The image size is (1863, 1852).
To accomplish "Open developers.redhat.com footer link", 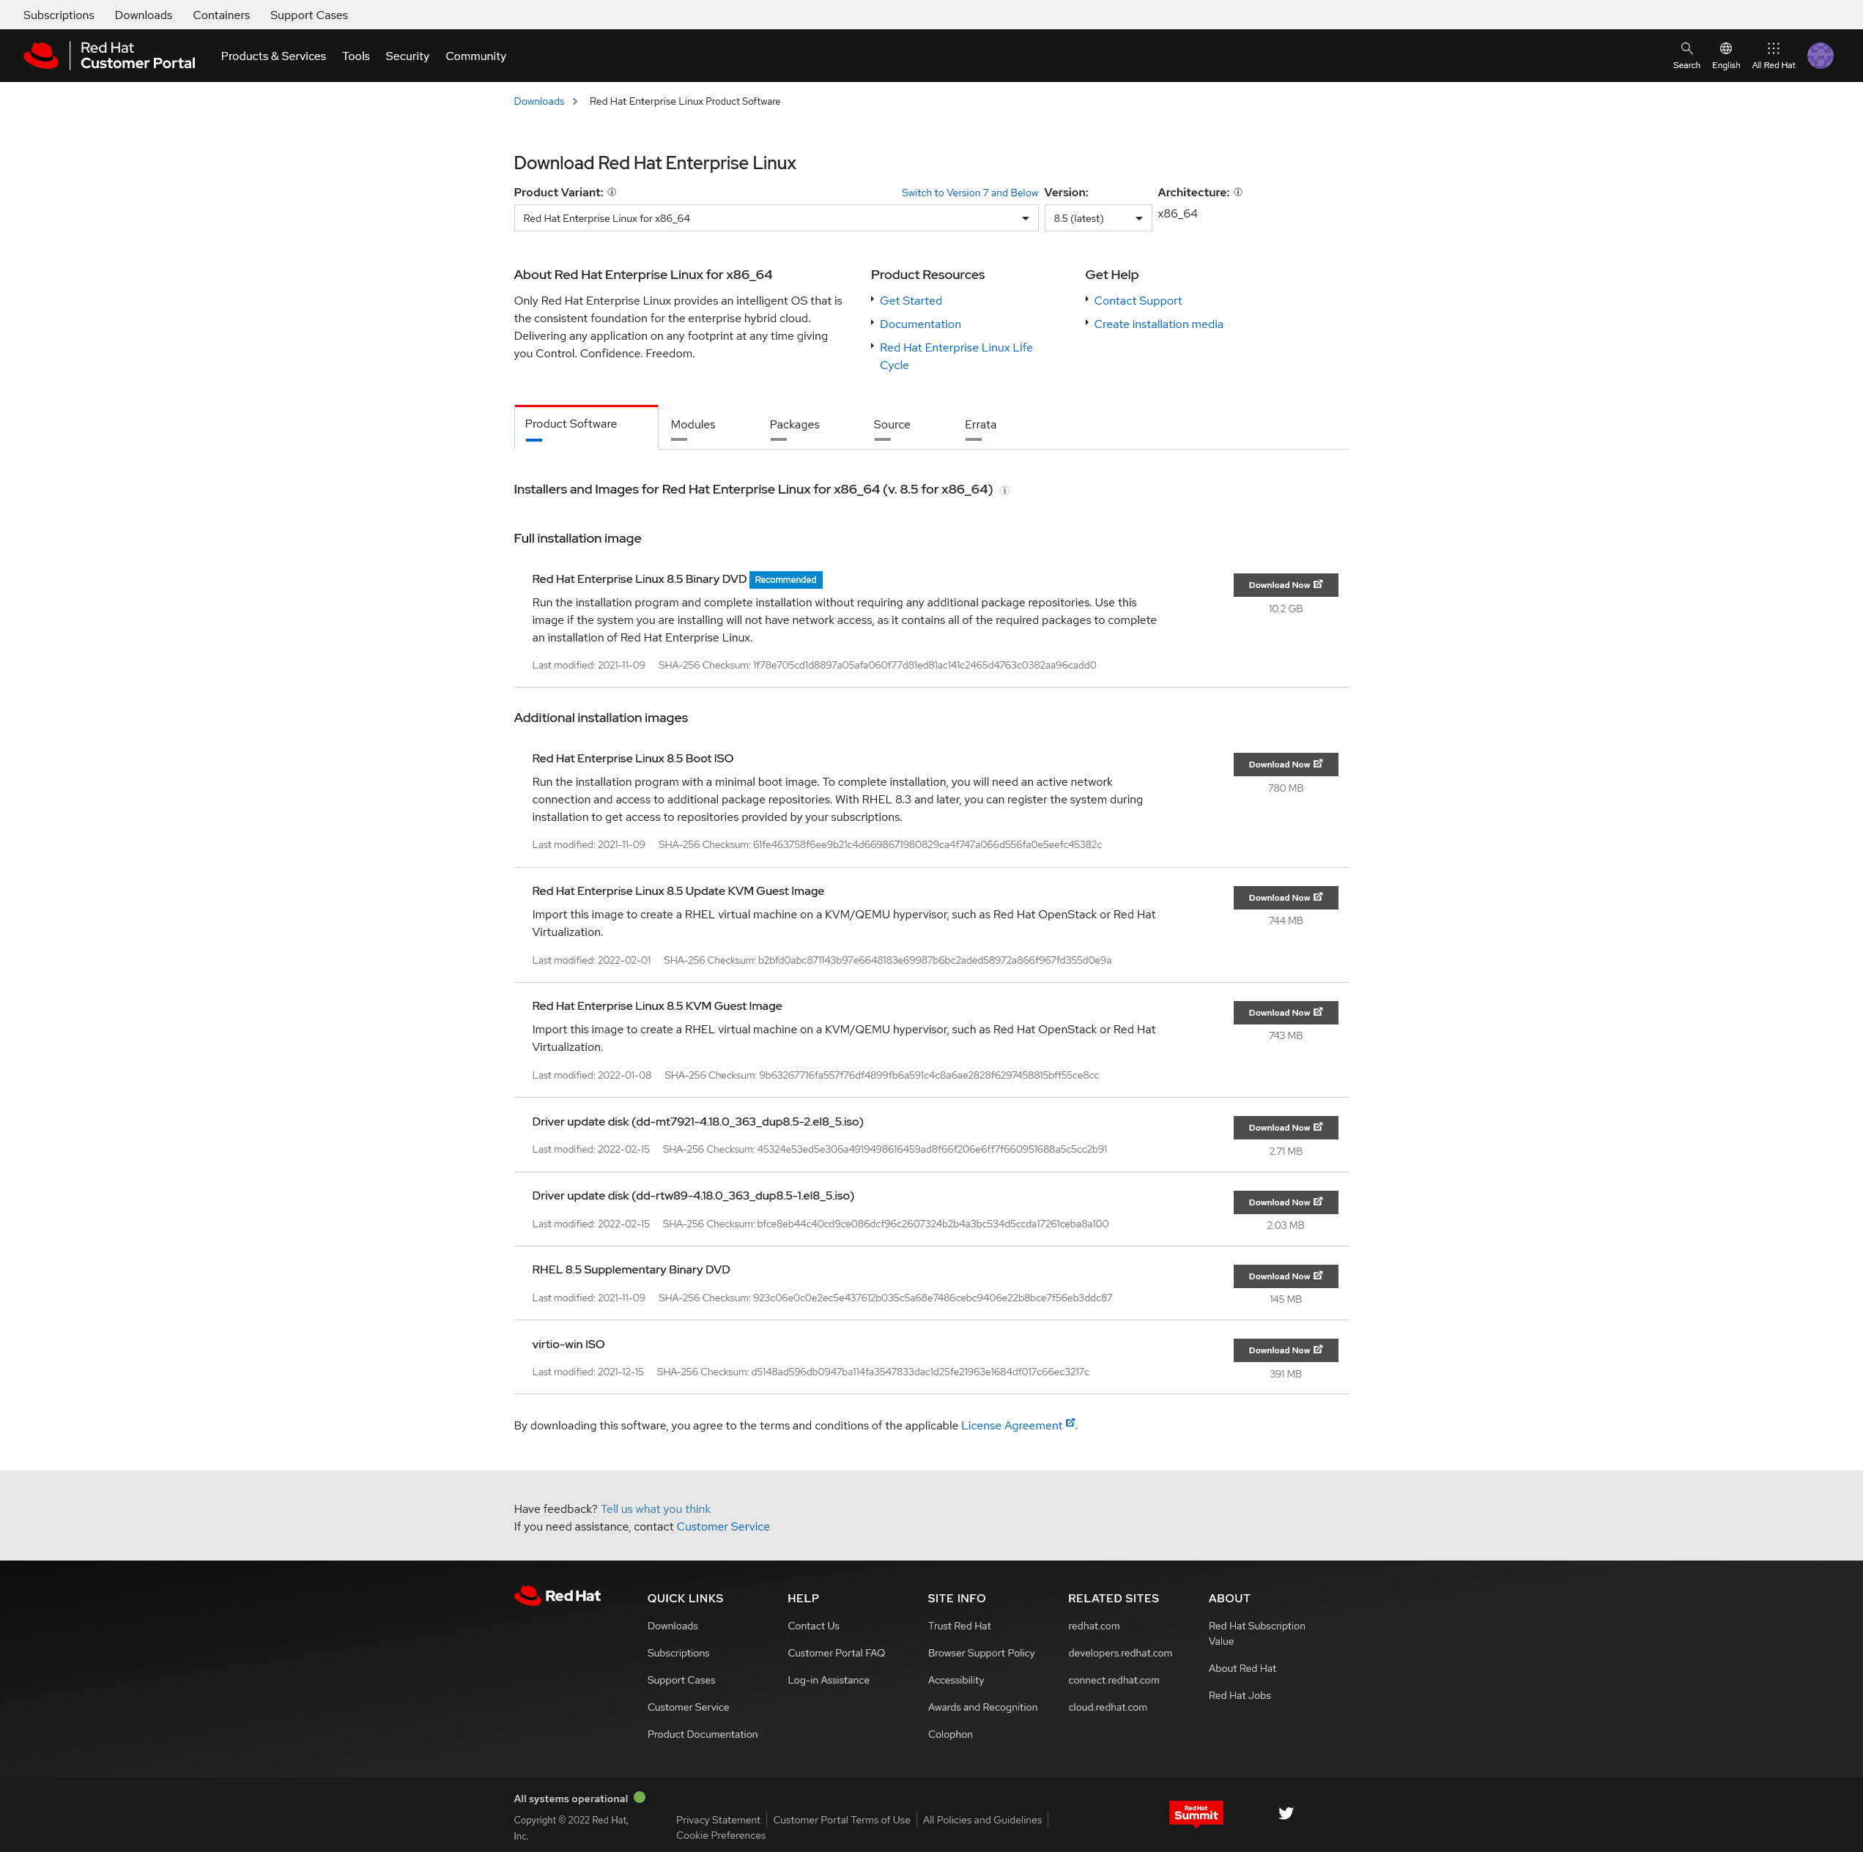I will (x=1119, y=1652).
